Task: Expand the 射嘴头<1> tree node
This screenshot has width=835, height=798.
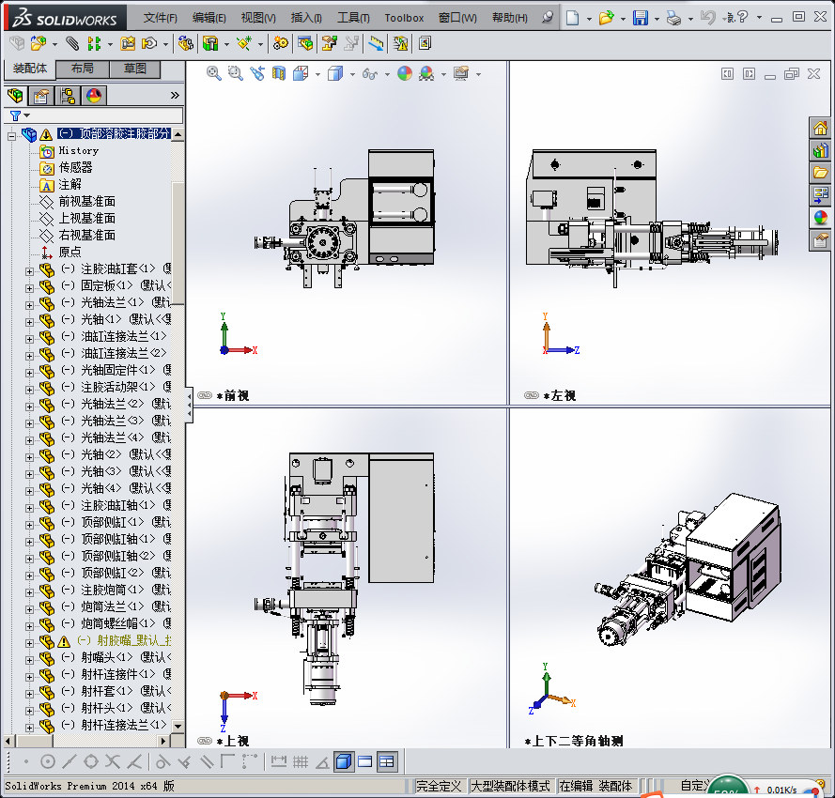Action: pyautogui.click(x=29, y=660)
